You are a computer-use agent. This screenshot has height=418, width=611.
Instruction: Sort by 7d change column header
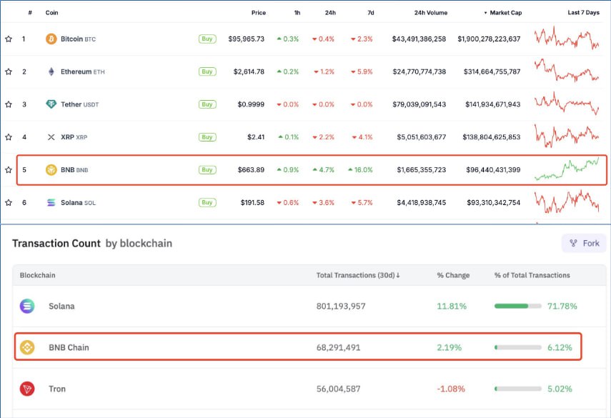(x=371, y=13)
